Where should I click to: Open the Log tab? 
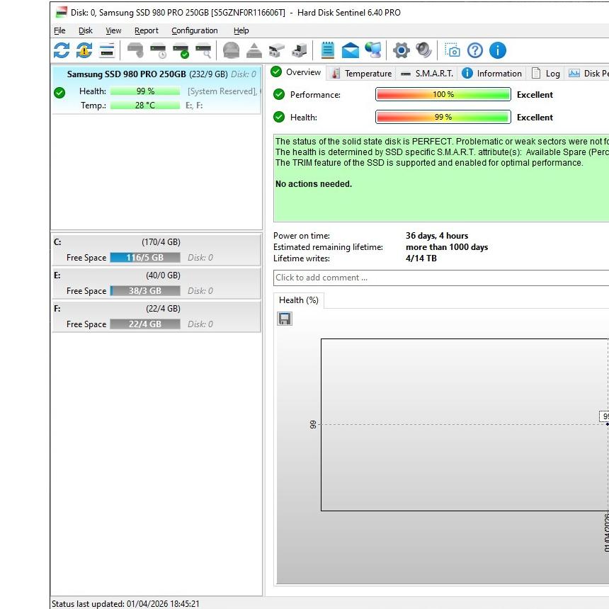(546, 74)
